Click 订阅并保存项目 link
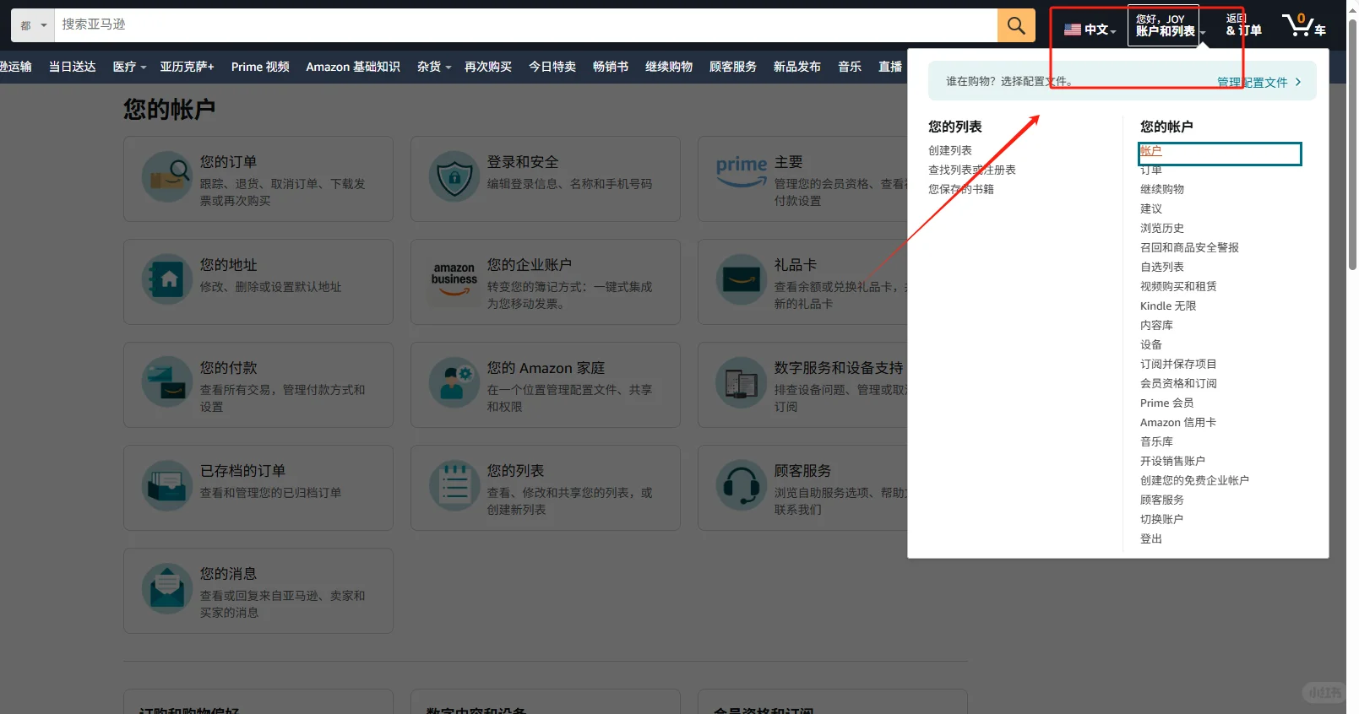Viewport: 1359px width, 714px height. point(1178,364)
